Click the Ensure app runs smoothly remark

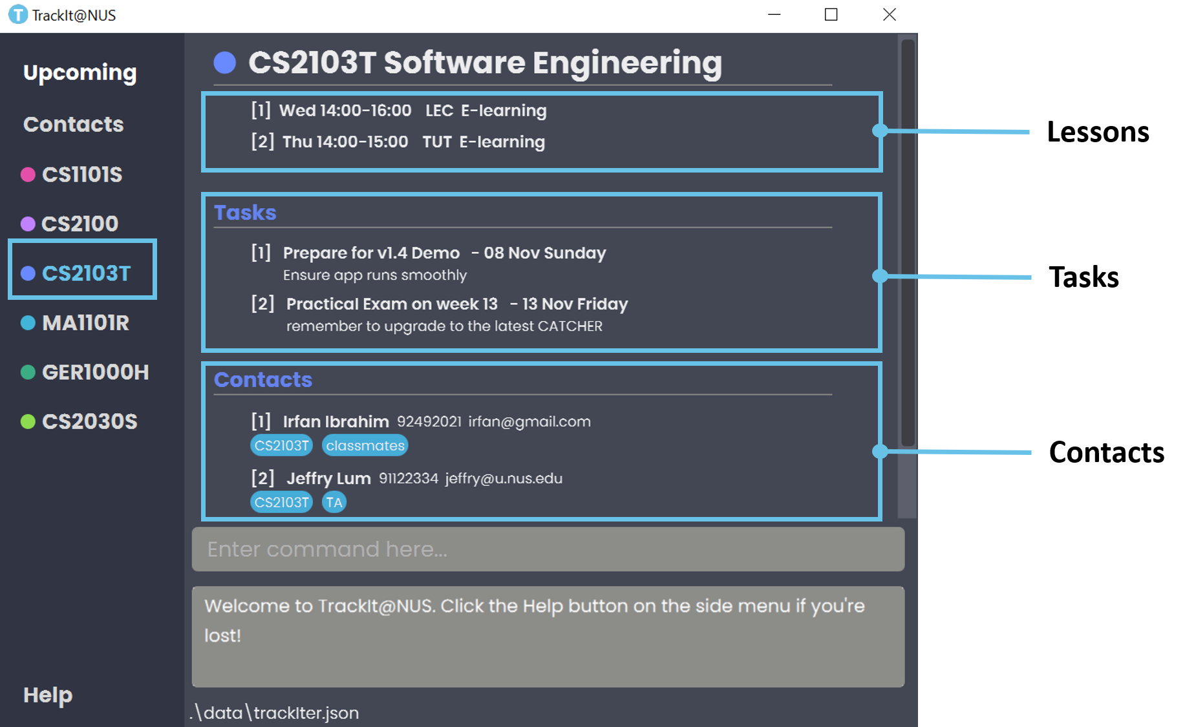(375, 275)
